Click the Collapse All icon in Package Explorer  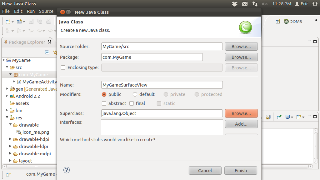pos(47,52)
